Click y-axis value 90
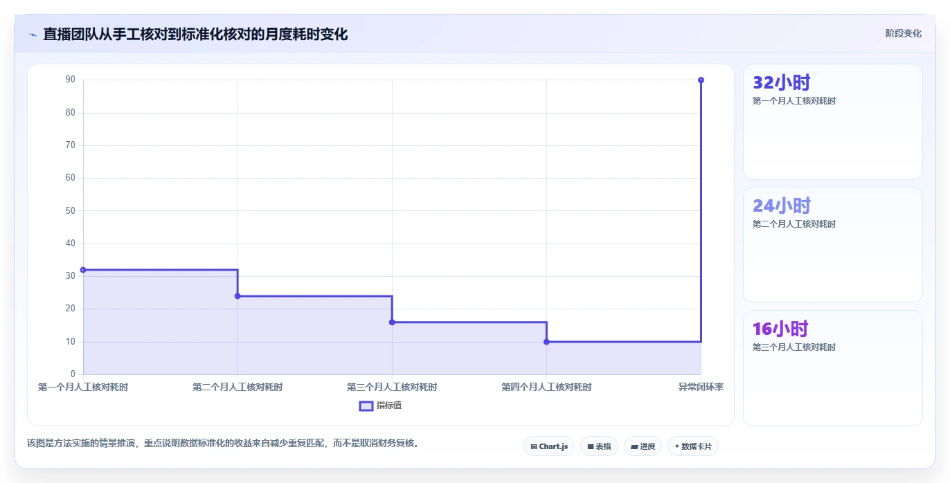This screenshot has width=950, height=483. click(71, 80)
